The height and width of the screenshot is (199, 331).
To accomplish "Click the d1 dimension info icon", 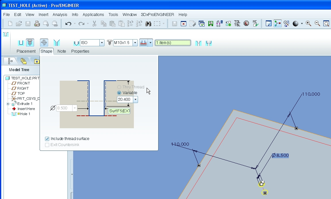I will [219, 23].
